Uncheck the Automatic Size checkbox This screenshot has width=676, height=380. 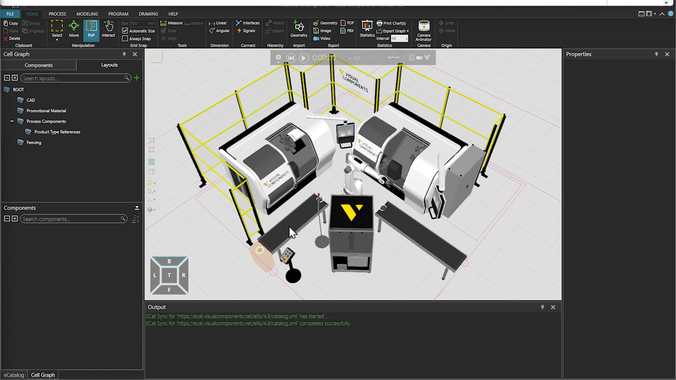125,31
